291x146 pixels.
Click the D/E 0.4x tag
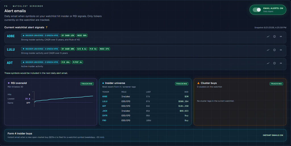pos(82,49)
